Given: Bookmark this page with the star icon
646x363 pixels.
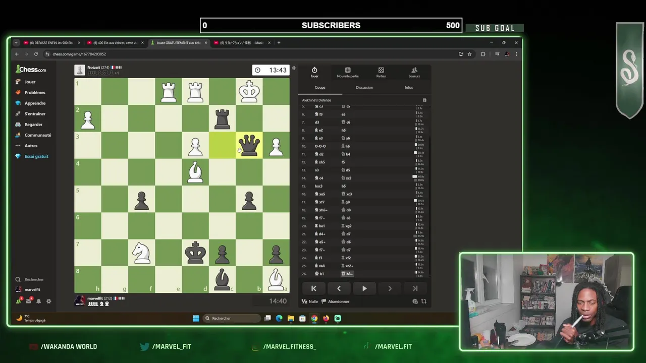Looking at the screenshot, I should pos(469,54).
